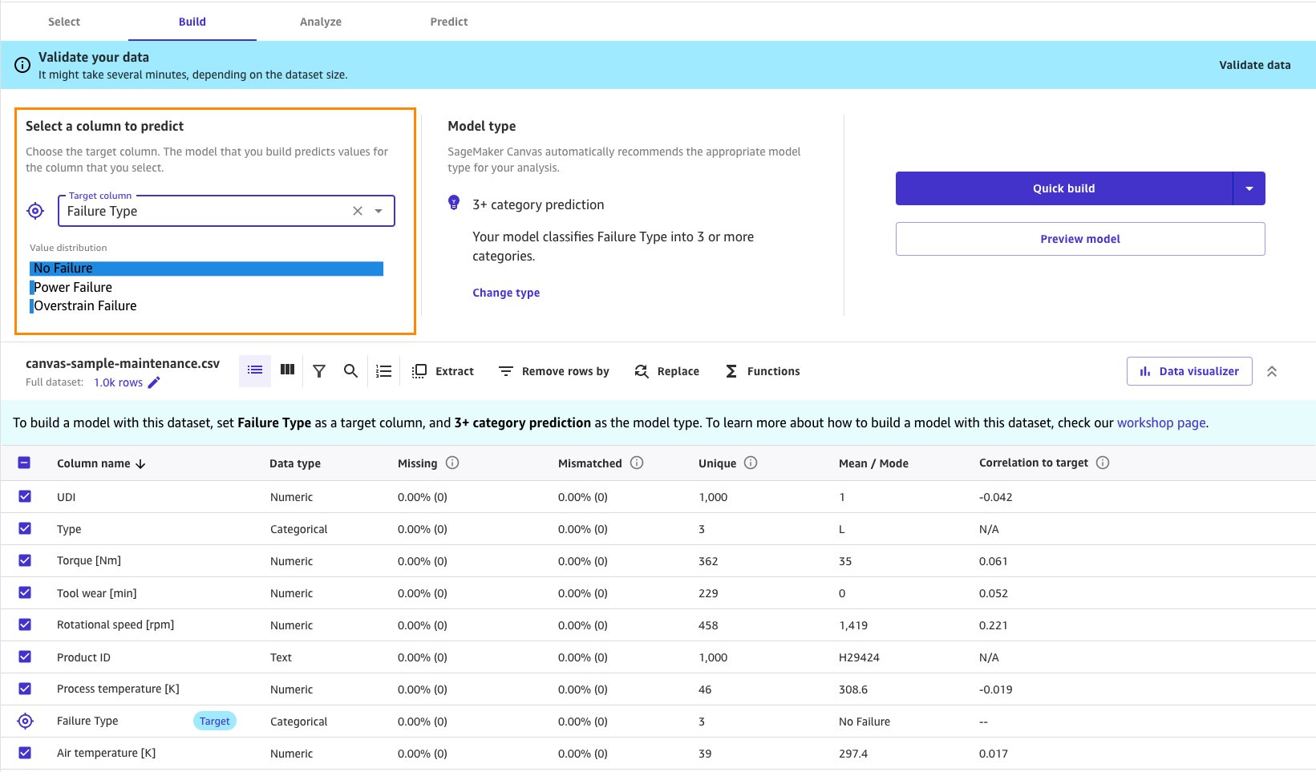1316x772 pixels.
Task: Uncheck the UDI column checkbox
Action: click(x=25, y=496)
